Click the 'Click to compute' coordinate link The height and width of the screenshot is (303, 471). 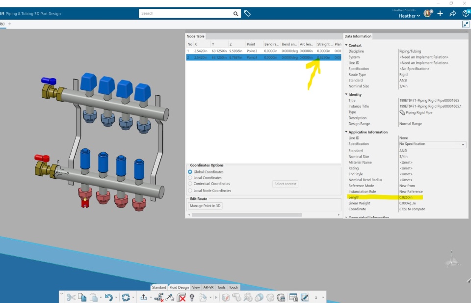(x=412, y=209)
